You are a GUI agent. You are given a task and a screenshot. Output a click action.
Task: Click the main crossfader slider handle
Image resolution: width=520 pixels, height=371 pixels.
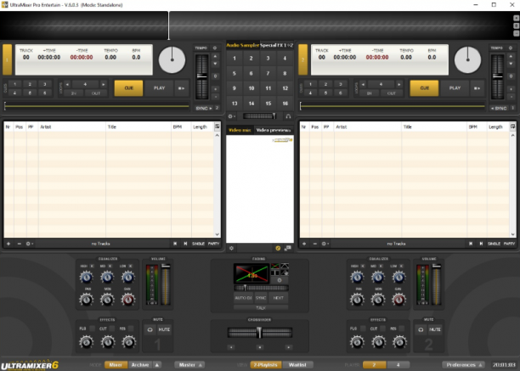259,333
